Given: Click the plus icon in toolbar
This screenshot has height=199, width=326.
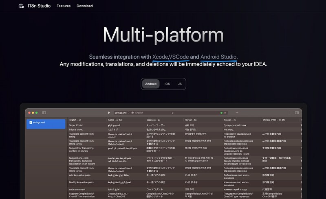Looking at the screenshot, I should (x=237, y=113).
